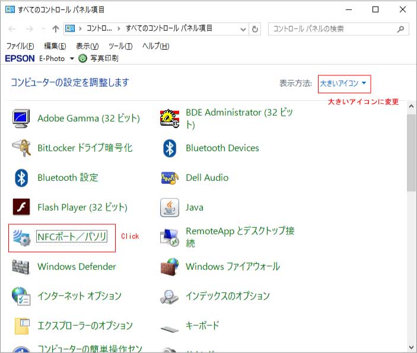Viewport: 417px width, 353px height.
Task: Go up one folder level
Action: [56, 28]
